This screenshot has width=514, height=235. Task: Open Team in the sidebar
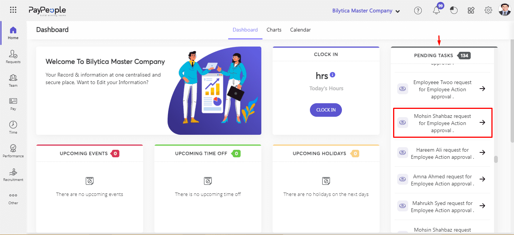point(13,80)
